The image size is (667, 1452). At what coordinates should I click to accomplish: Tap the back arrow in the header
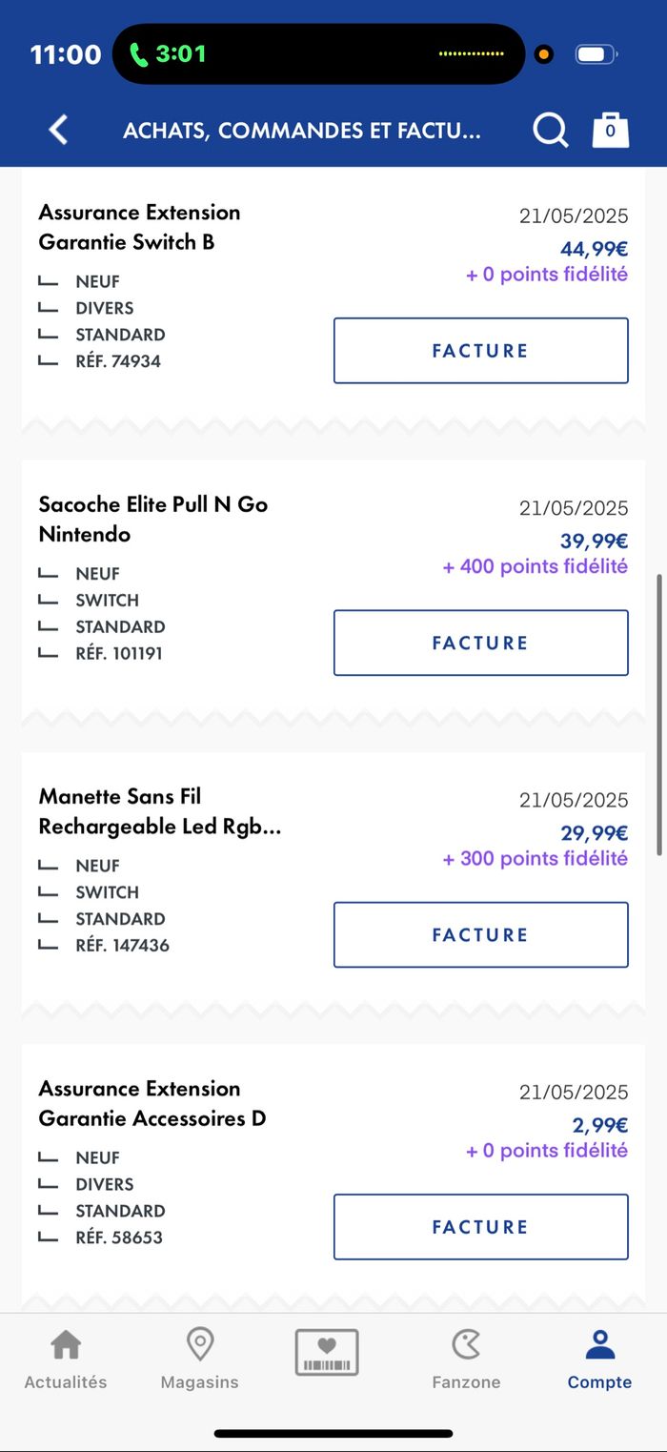[59, 130]
